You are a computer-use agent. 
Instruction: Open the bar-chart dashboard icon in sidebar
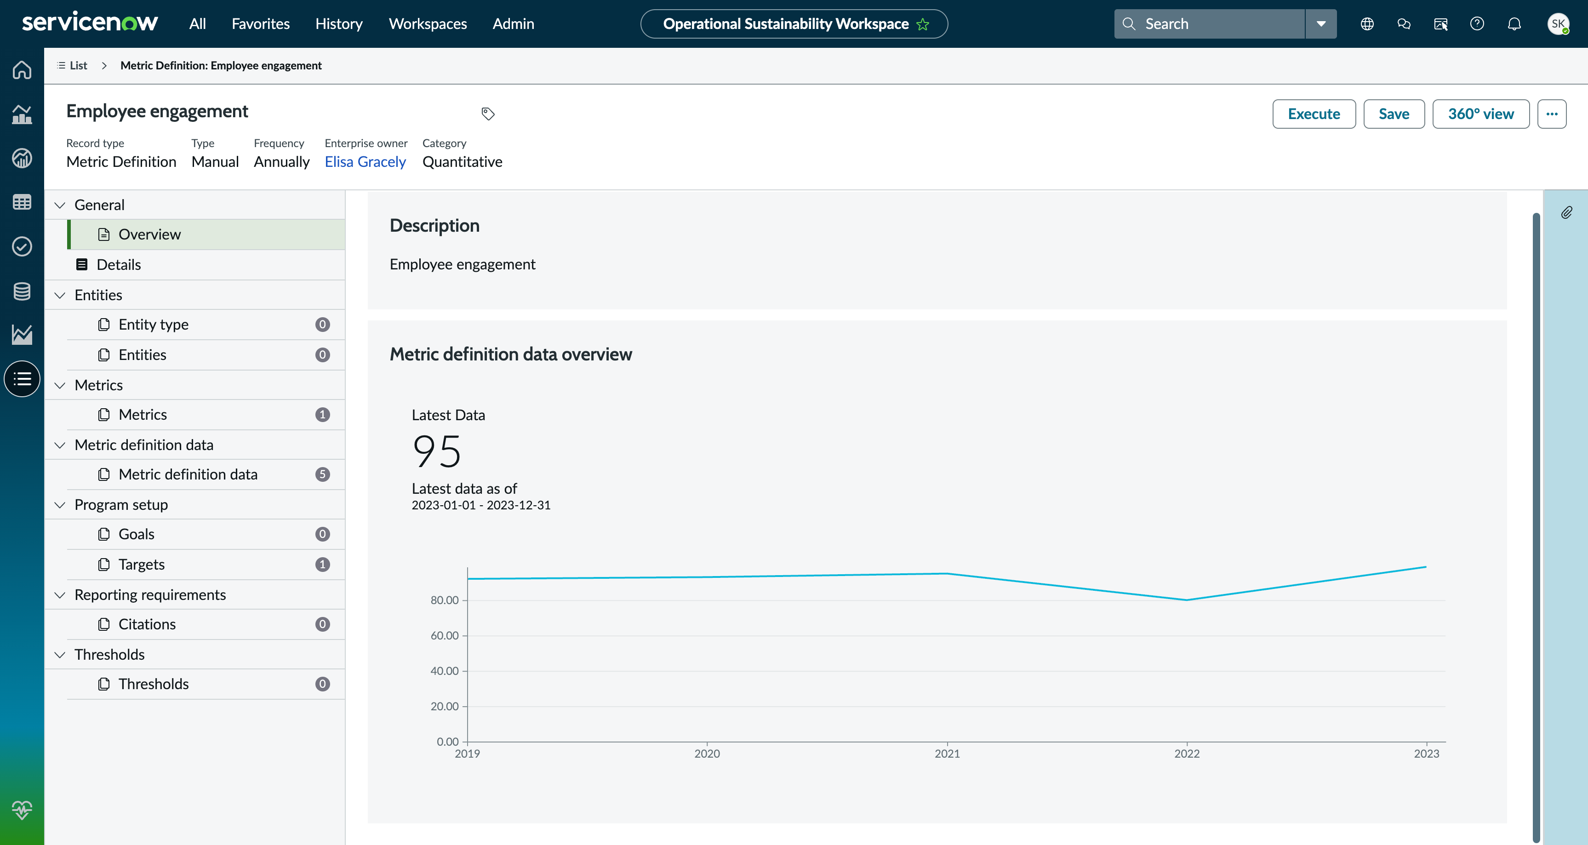[x=22, y=114]
